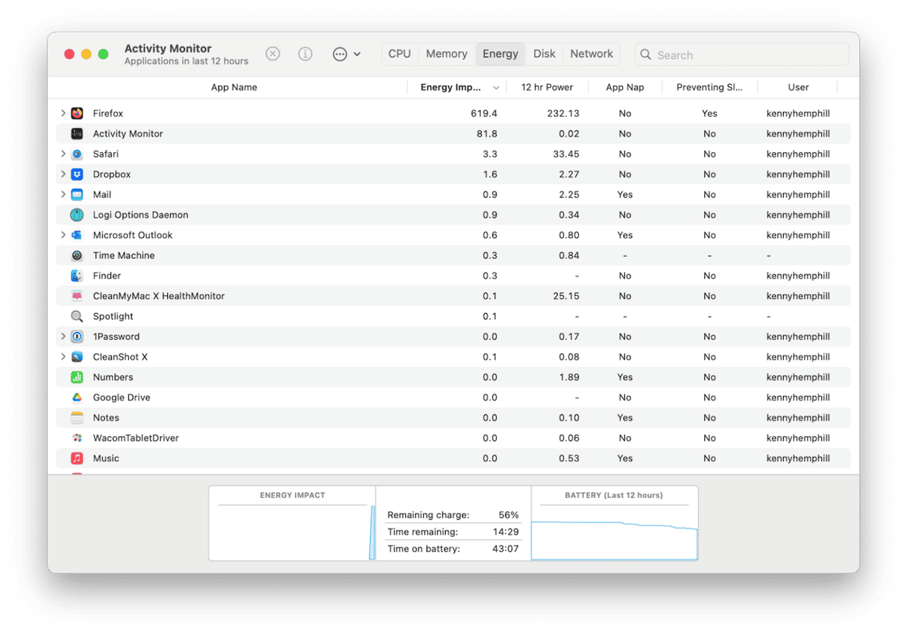Sort by Energy Impact column header

(x=451, y=87)
